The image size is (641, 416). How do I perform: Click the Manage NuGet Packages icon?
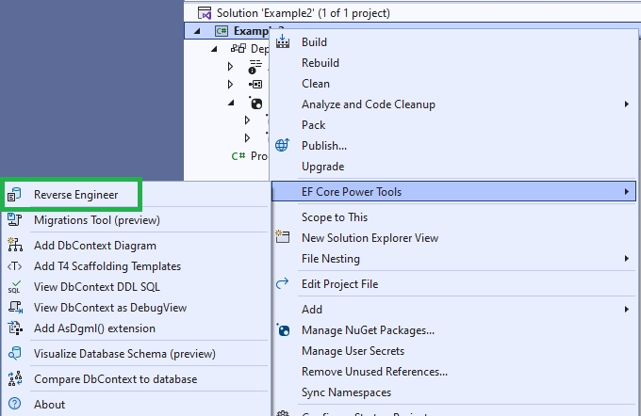tap(282, 330)
